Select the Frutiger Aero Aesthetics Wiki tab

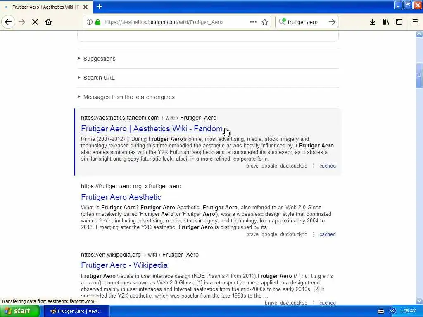coord(45,7)
